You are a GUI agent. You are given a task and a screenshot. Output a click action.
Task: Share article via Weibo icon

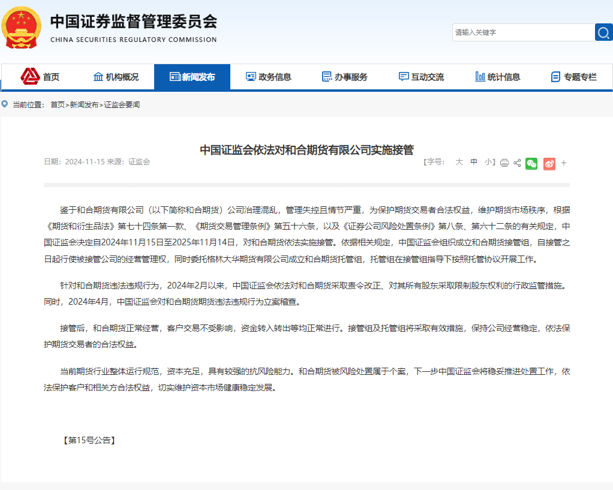pos(549,164)
